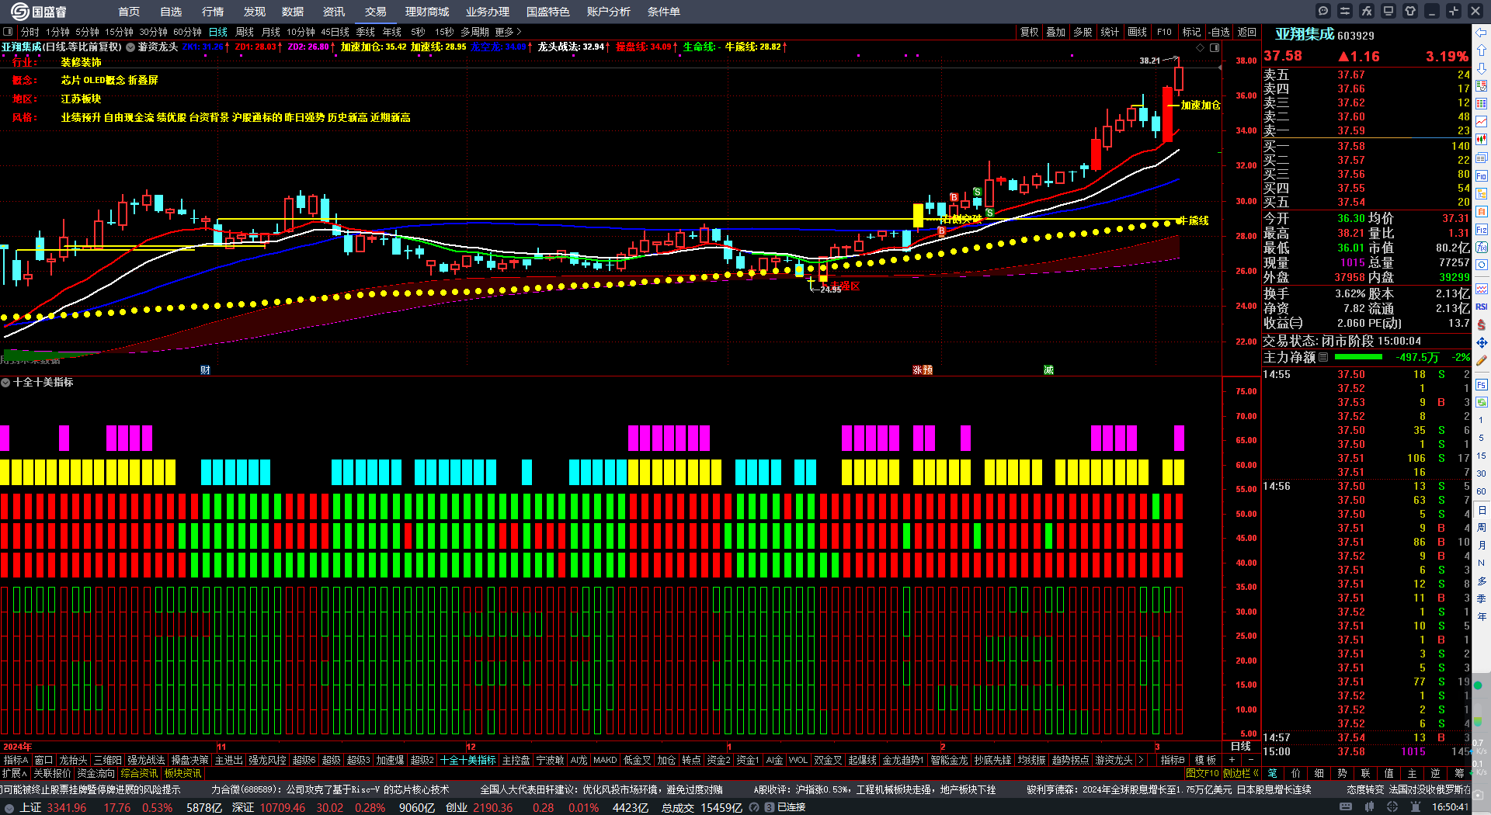
Task: Open the 资金流向 link
Action: [96, 773]
